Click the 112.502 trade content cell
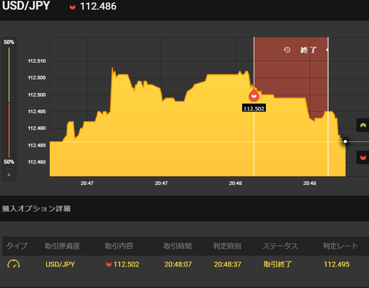Image resolution: width=369 pixels, height=288 pixels. (x=123, y=264)
